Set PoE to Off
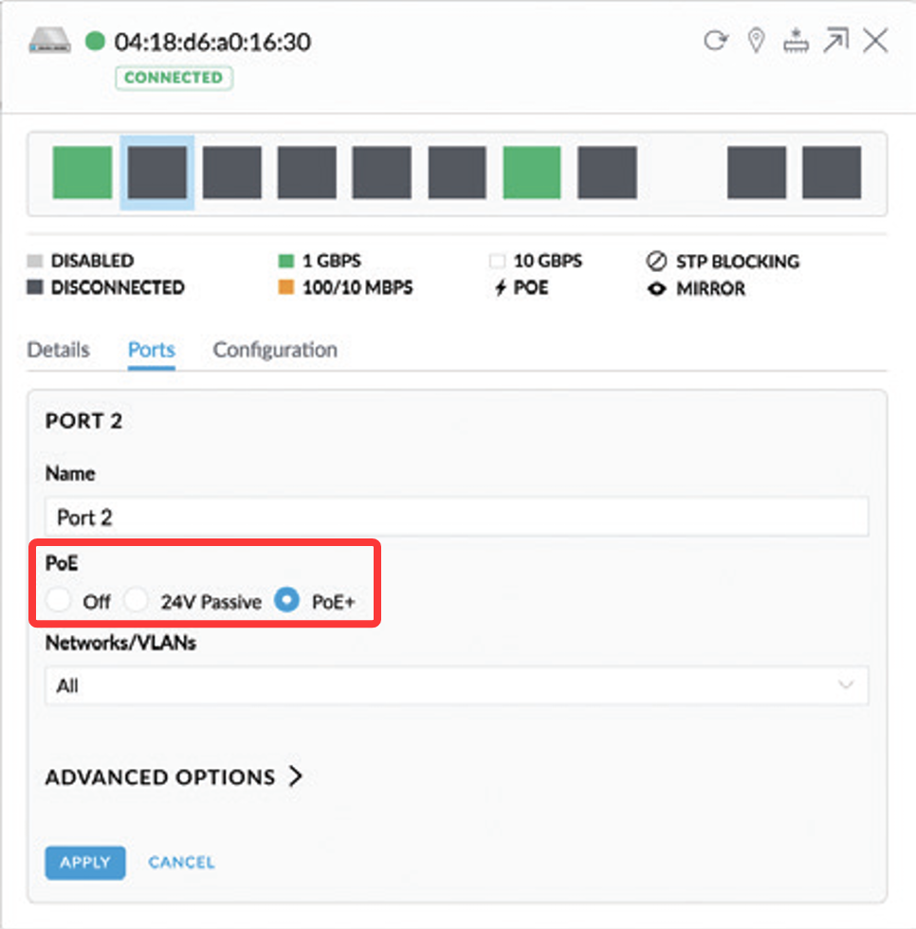 tap(59, 600)
